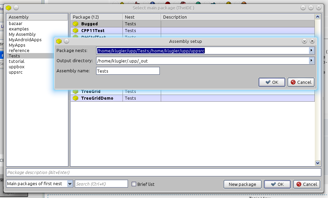Sort by the Package (12) column header

(96, 17)
